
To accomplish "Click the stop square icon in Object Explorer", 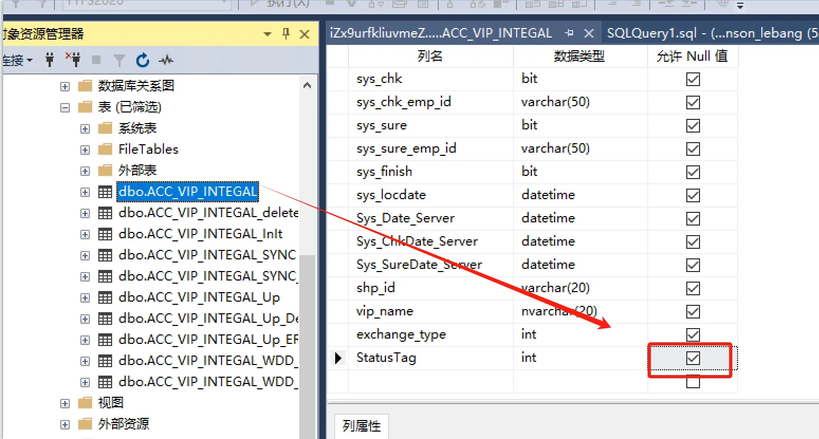I will (x=96, y=60).
